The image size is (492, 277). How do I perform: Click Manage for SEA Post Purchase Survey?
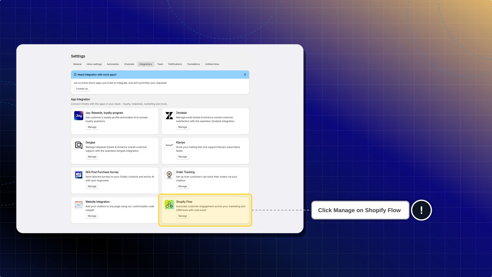coord(92,186)
